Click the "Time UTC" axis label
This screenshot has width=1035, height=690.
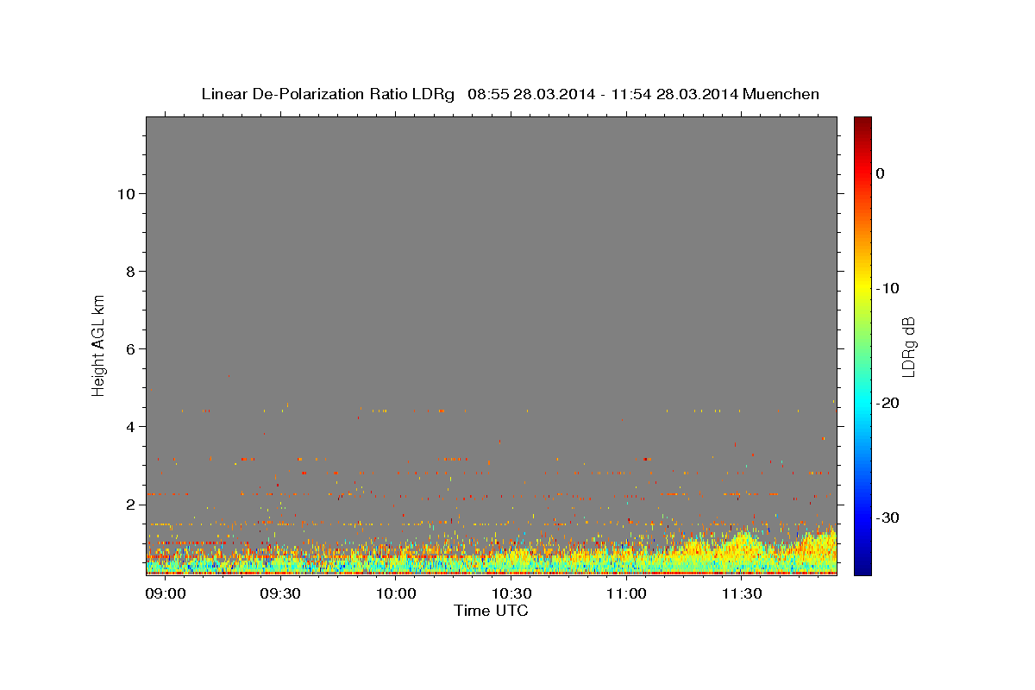point(491,611)
